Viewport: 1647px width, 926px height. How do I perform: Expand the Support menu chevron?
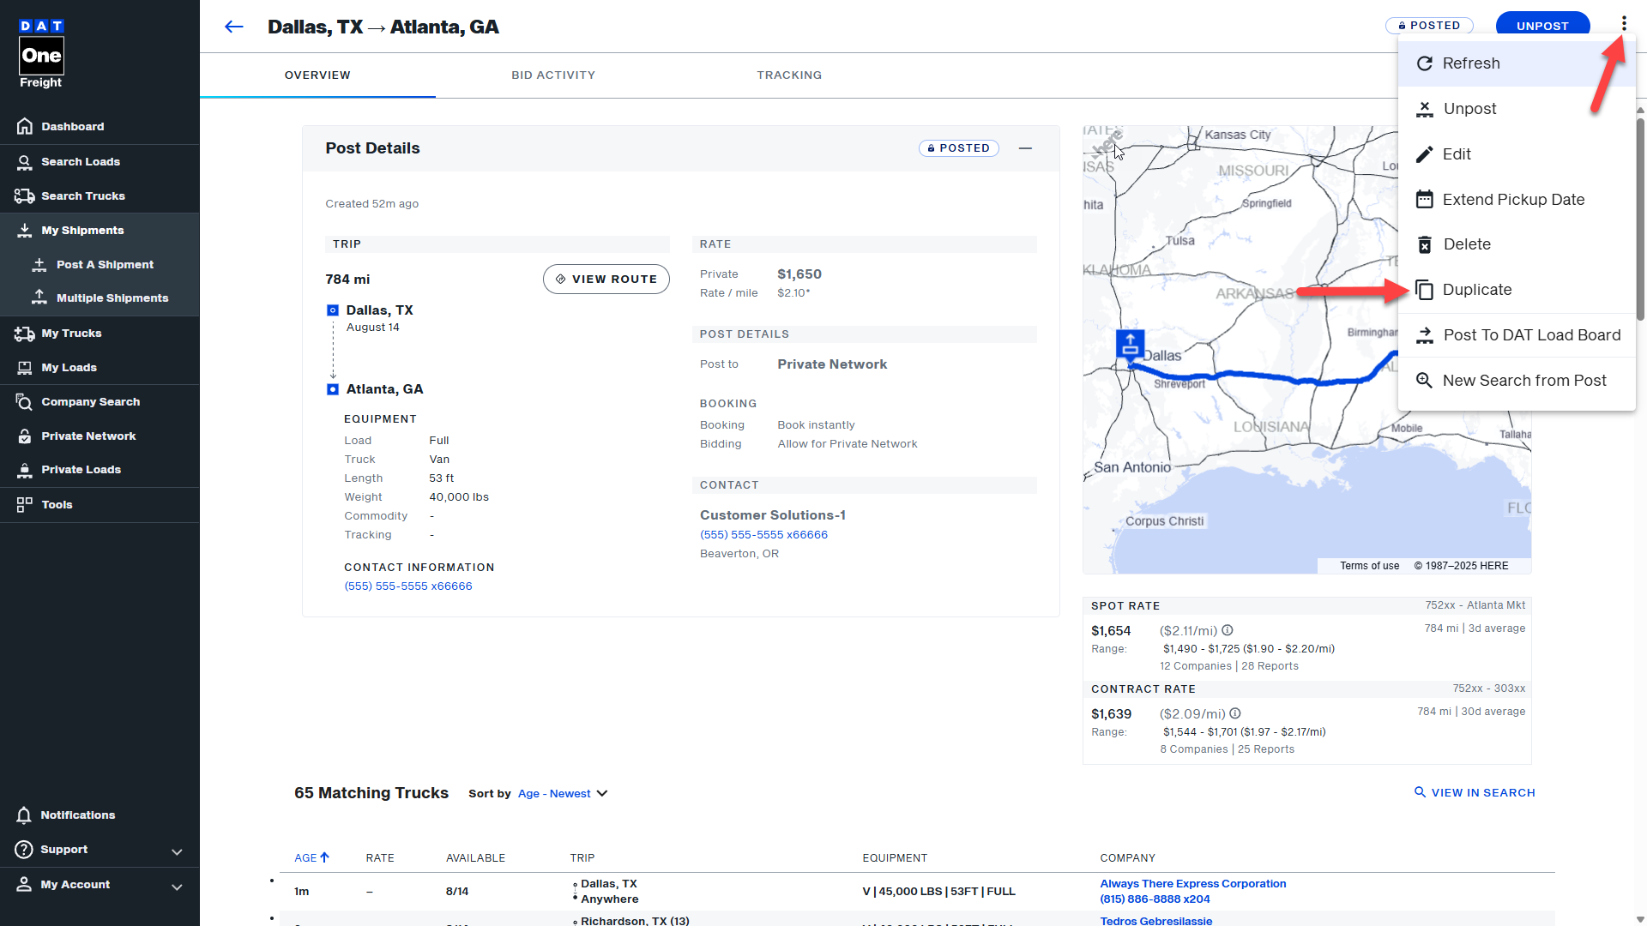coord(177,851)
